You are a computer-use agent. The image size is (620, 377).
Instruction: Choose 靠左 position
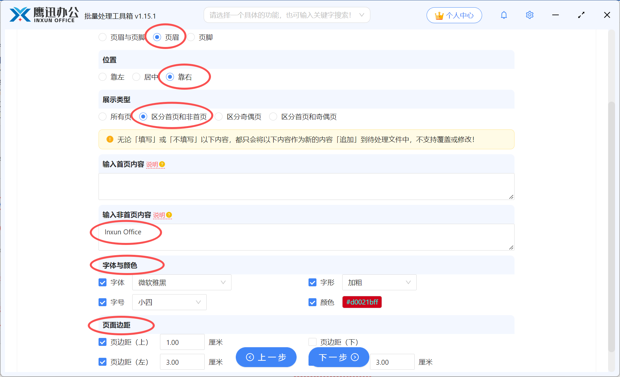[x=103, y=77]
